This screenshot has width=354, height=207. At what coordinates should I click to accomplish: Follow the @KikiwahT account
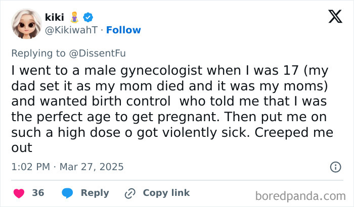123,30
